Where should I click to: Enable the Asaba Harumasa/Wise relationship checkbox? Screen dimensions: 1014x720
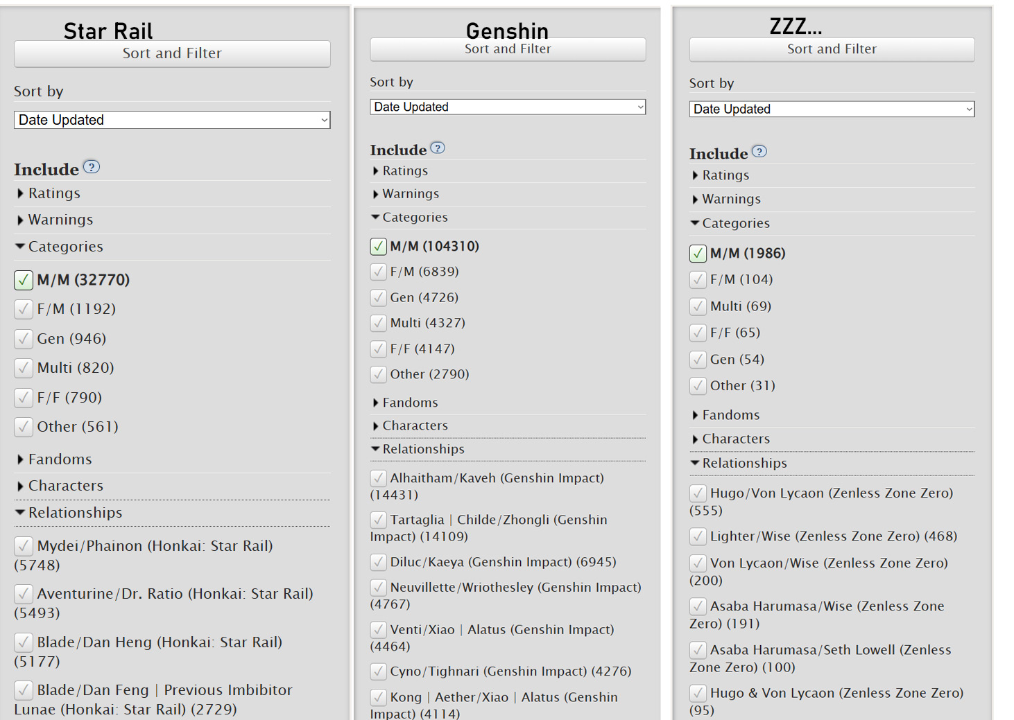coord(698,606)
